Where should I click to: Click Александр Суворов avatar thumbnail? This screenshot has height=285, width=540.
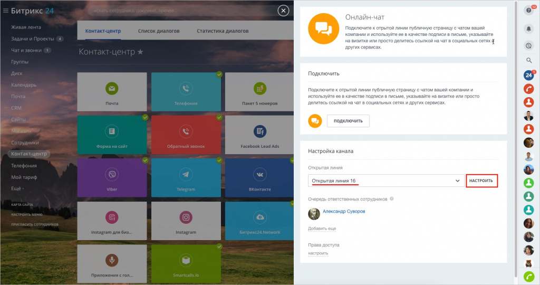click(314, 214)
